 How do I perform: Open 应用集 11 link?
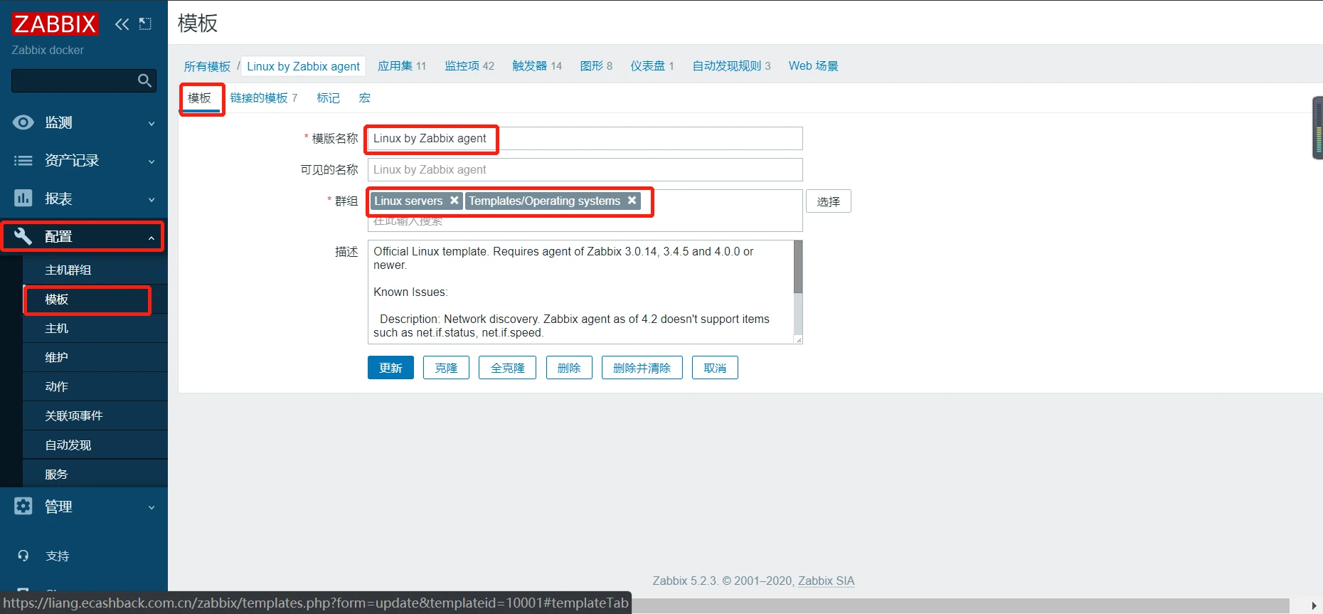point(402,66)
